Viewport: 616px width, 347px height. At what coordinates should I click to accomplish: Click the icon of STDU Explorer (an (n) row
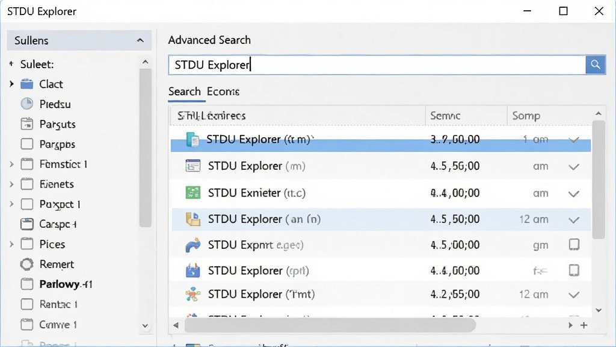(193, 219)
